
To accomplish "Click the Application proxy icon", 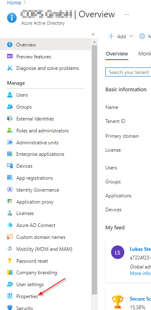I will coord(10,201).
